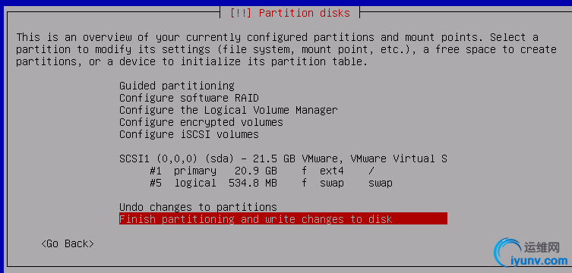Select the SCSI1 sda 21.5 GB disk
Image resolution: width=572 pixels, height=273 pixels.
click(x=283, y=158)
